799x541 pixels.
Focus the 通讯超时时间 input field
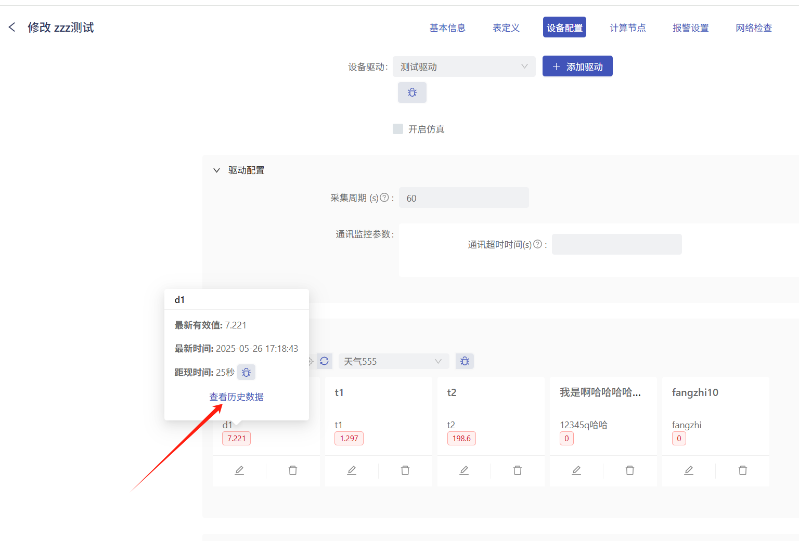coord(617,244)
